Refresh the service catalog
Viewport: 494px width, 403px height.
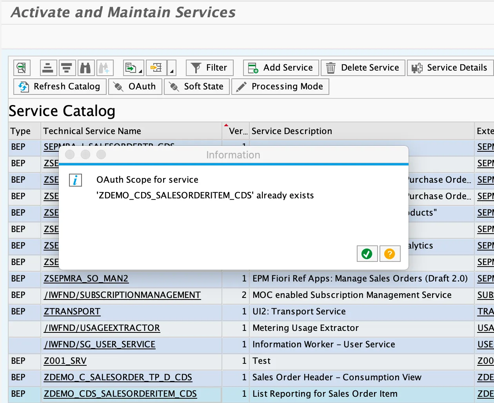point(60,87)
